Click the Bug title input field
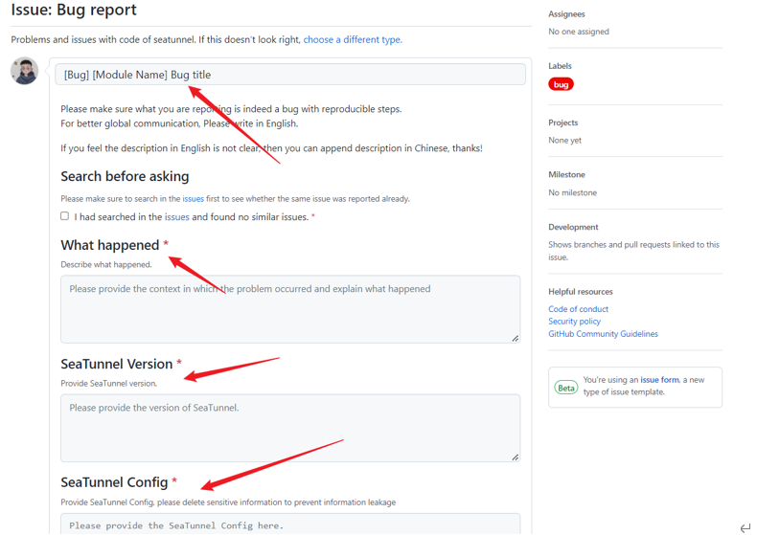This screenshot has width=780, height=535. (290, 75)
